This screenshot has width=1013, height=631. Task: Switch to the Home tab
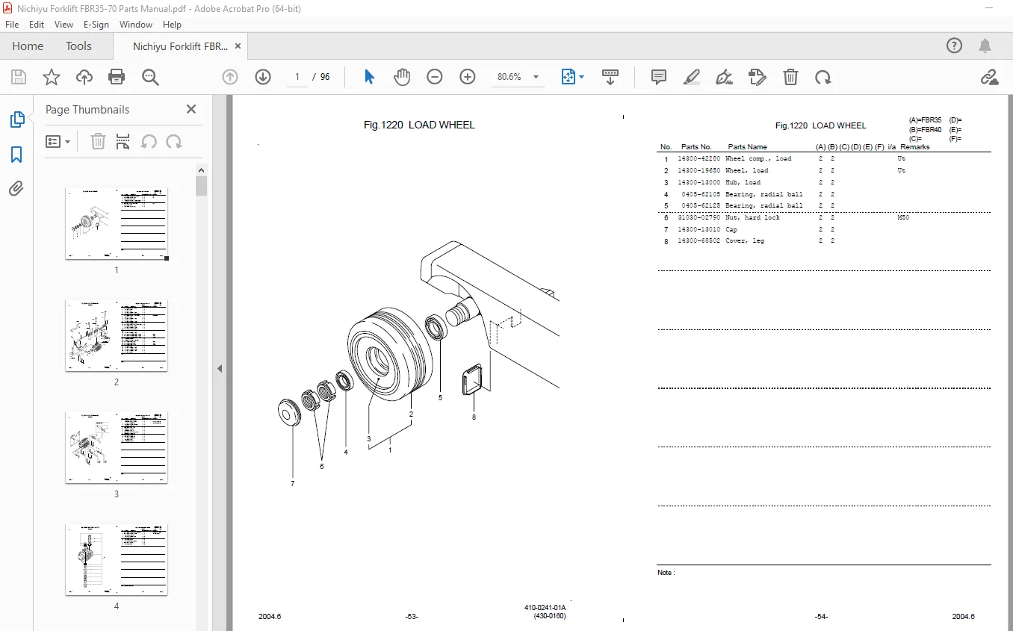(x=28, y=46)
